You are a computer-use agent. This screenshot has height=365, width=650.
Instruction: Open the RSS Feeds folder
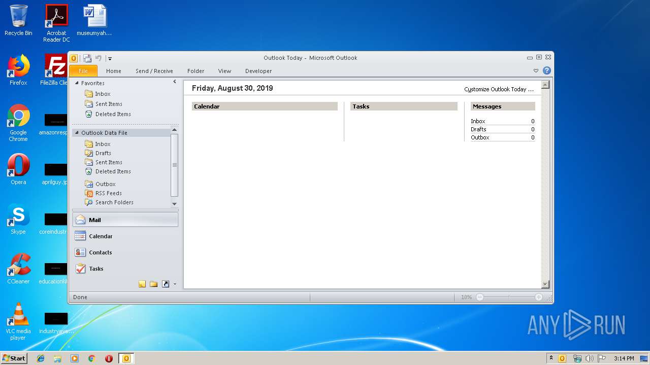tap(108, 193)
